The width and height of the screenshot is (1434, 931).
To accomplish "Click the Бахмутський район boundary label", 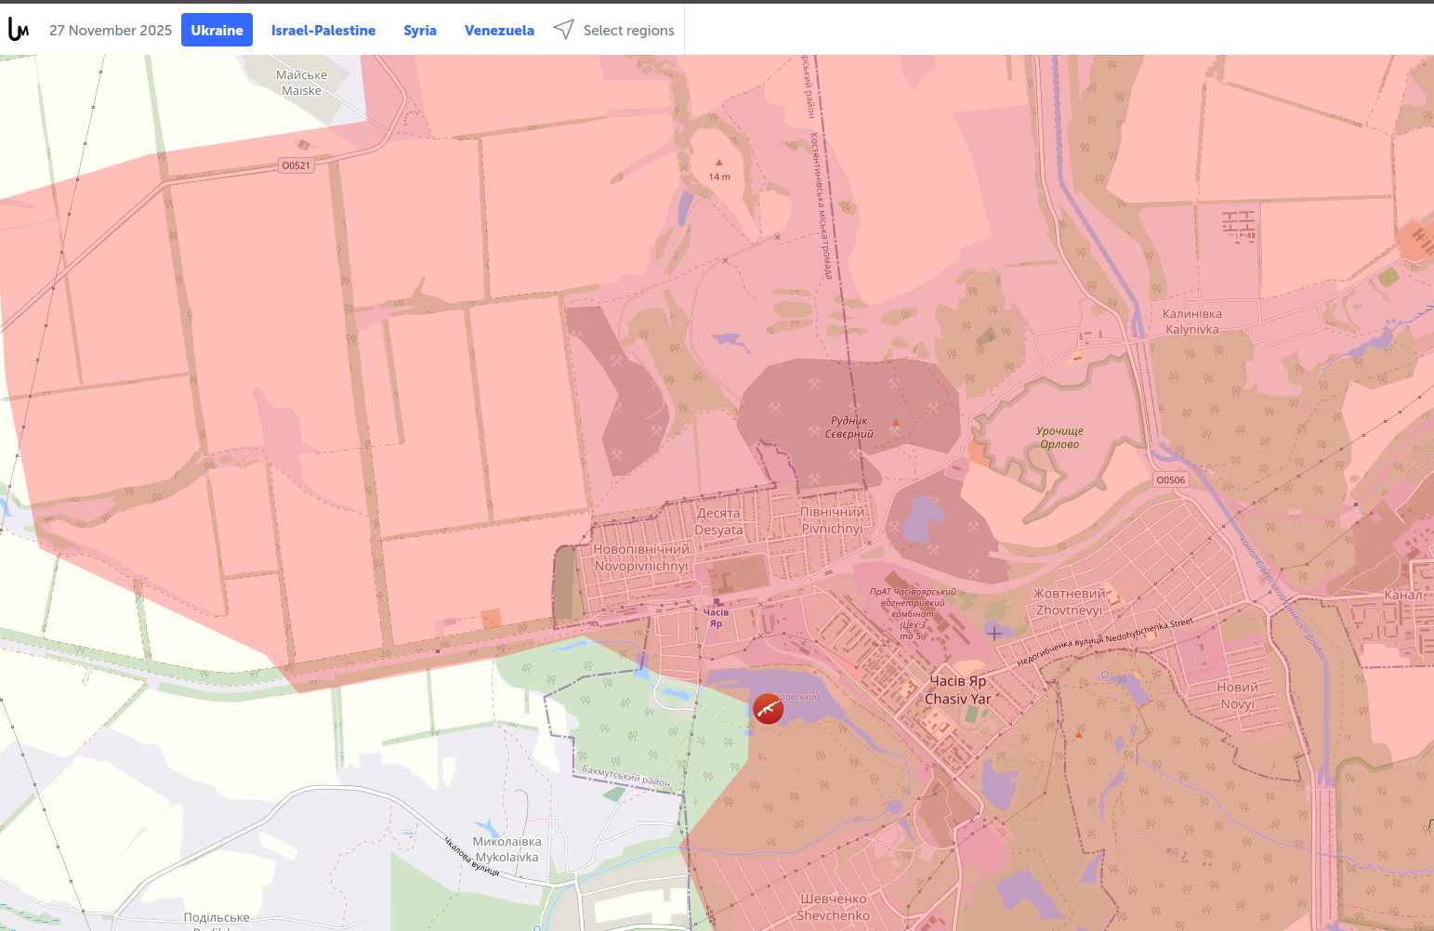I will point(626,776).
